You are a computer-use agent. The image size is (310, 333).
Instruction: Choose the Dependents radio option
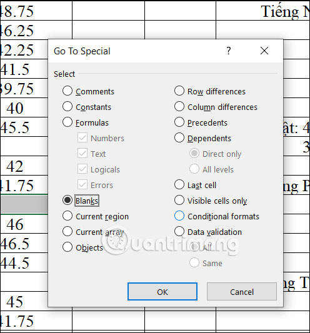click(179, 138)
